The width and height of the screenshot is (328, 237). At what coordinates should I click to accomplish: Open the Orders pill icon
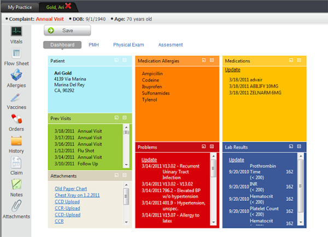click(16, 118)
